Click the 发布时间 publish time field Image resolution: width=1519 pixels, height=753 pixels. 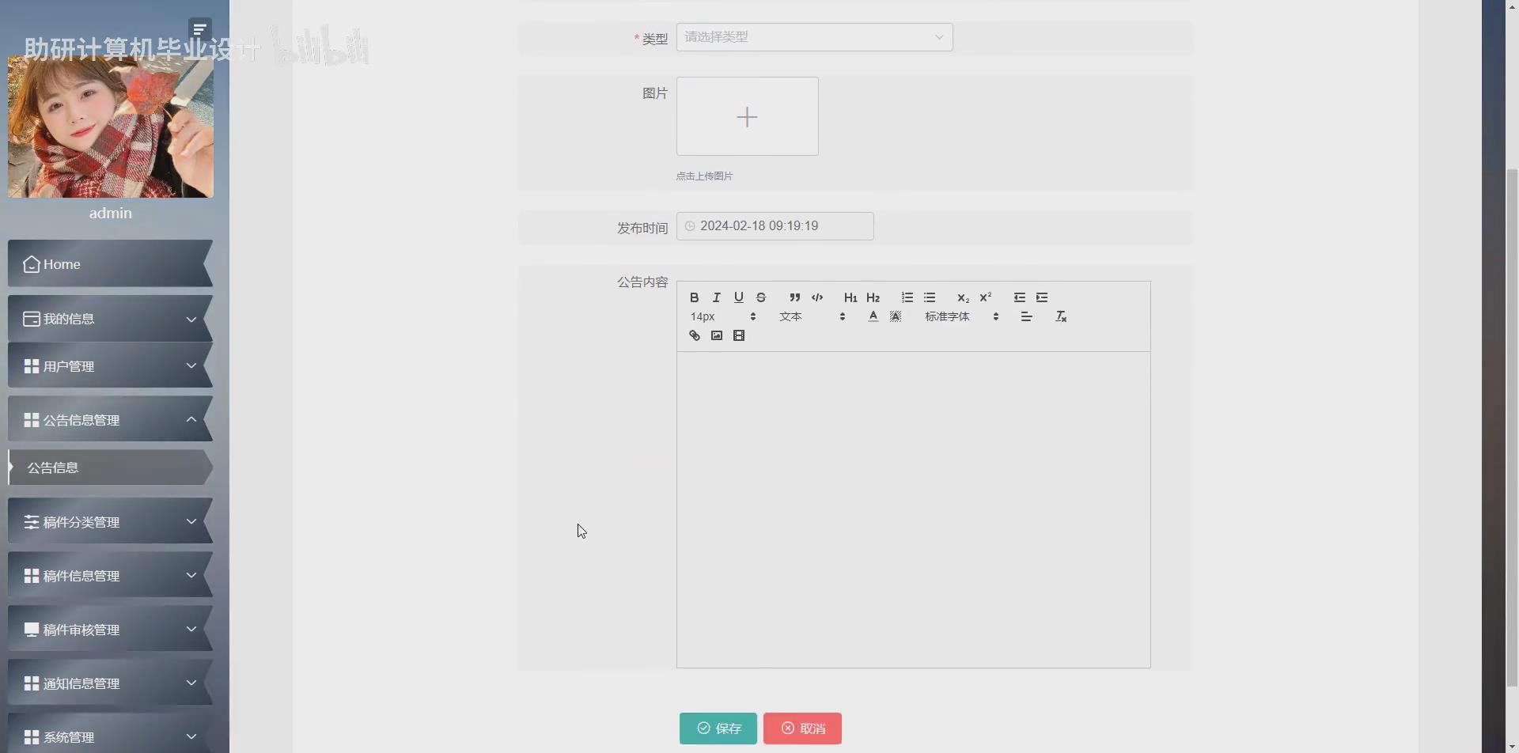point(775,225)
